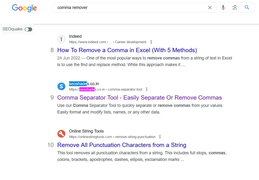Click the Indeed site name
This screenshot has height=180, width=259.
pyautogui.click(x=75, y=36)
